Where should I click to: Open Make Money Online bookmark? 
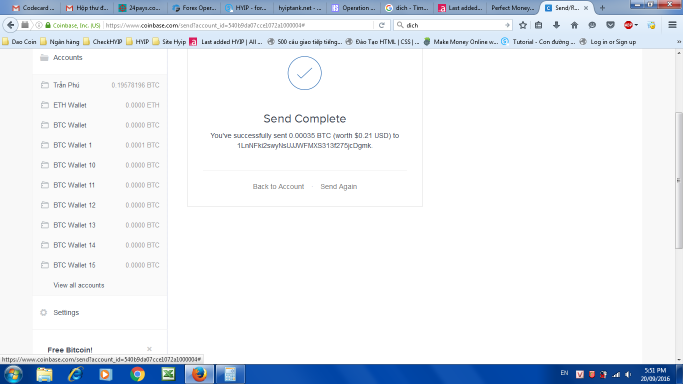(460, 42)
